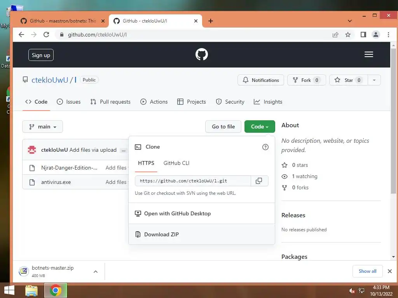Click the Chrome taskbar icon
Viewport: 398px width, 298px height.
point(56,290)
